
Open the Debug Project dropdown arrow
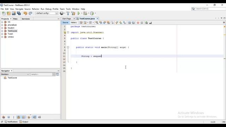coord(89,13)
